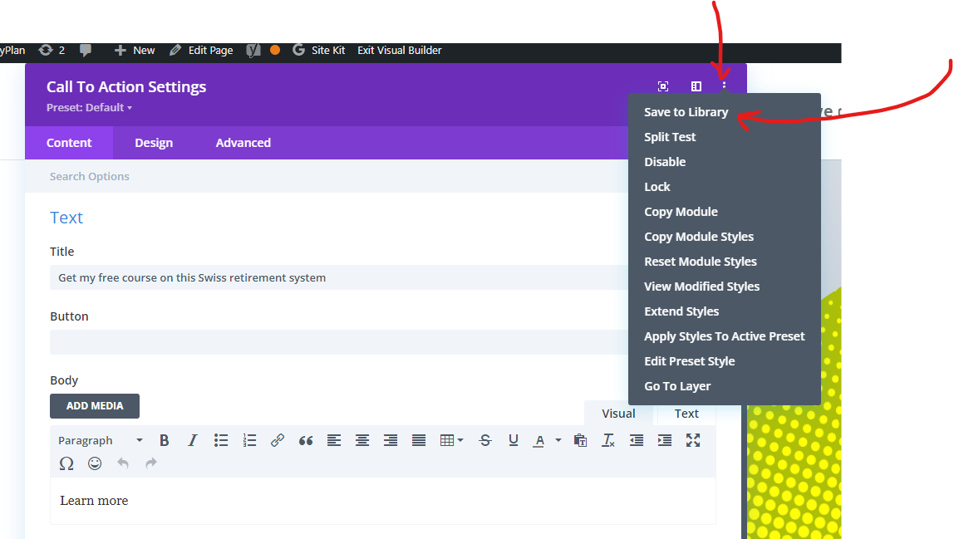Apply italic formatting in the editor

point(193,440)
